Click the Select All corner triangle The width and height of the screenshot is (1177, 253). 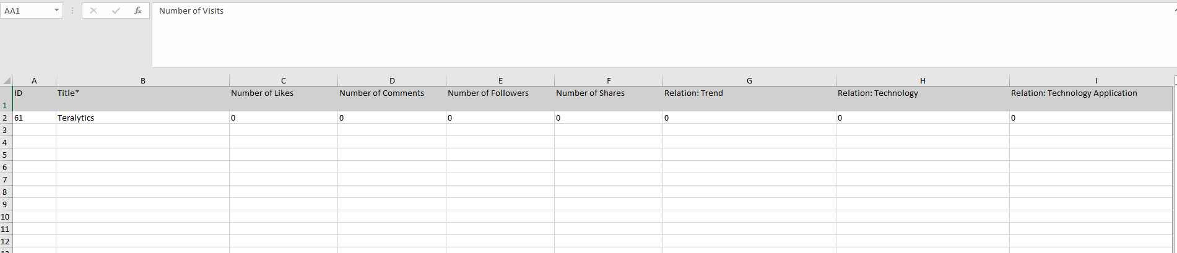[x=7, y=81]
